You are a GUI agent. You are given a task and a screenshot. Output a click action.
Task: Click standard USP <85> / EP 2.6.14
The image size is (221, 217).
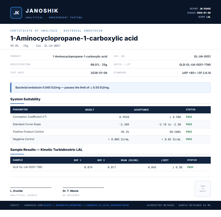tap(196, 73)
